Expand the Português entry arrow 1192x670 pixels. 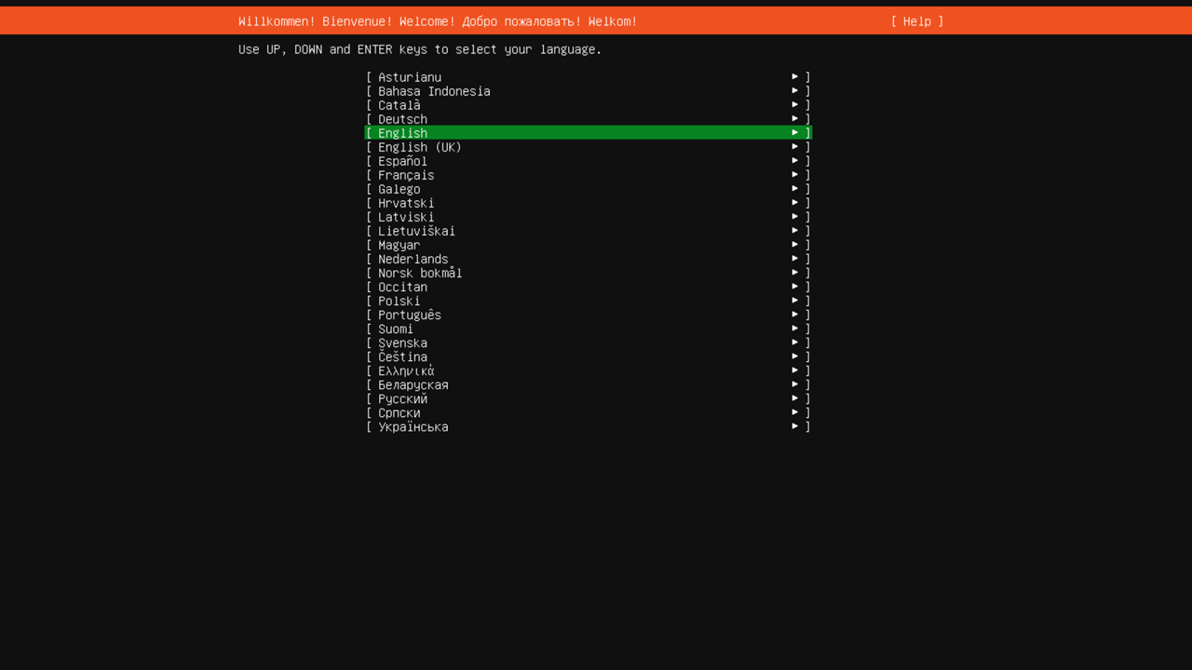coord(795,315)
